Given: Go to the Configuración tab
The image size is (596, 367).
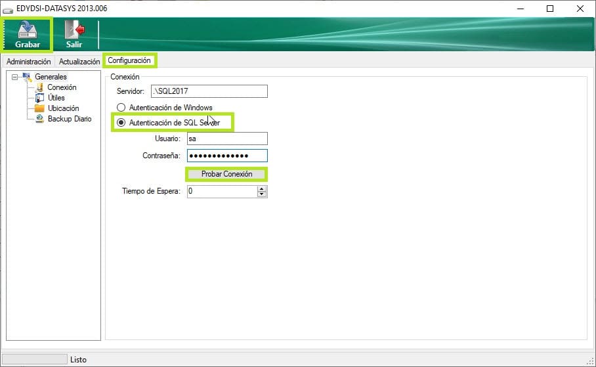Looking at the screenshot, I should pos(129,60).
